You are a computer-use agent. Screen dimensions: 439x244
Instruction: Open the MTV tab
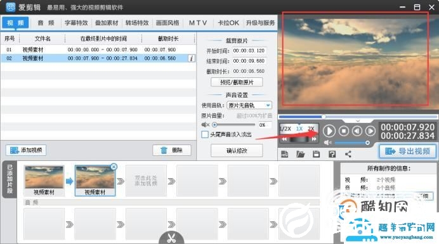click(198, 23)
